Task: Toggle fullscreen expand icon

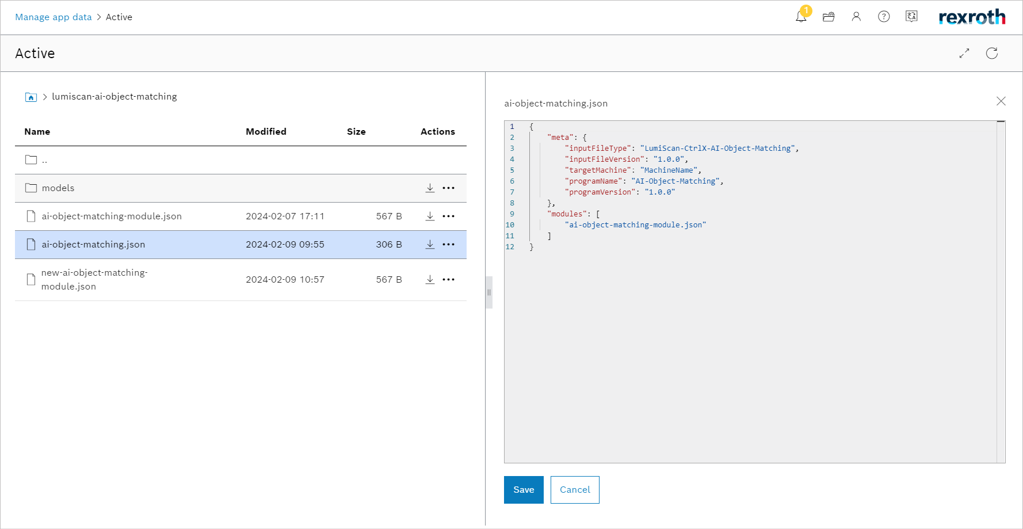Action: pos(964,54)
